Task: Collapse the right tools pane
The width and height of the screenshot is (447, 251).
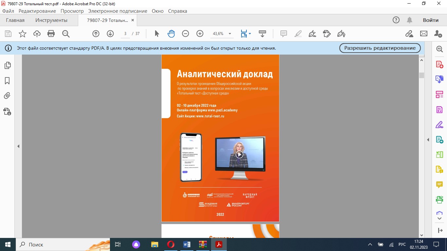Action: pyautogui.click(x=428, y=140)
